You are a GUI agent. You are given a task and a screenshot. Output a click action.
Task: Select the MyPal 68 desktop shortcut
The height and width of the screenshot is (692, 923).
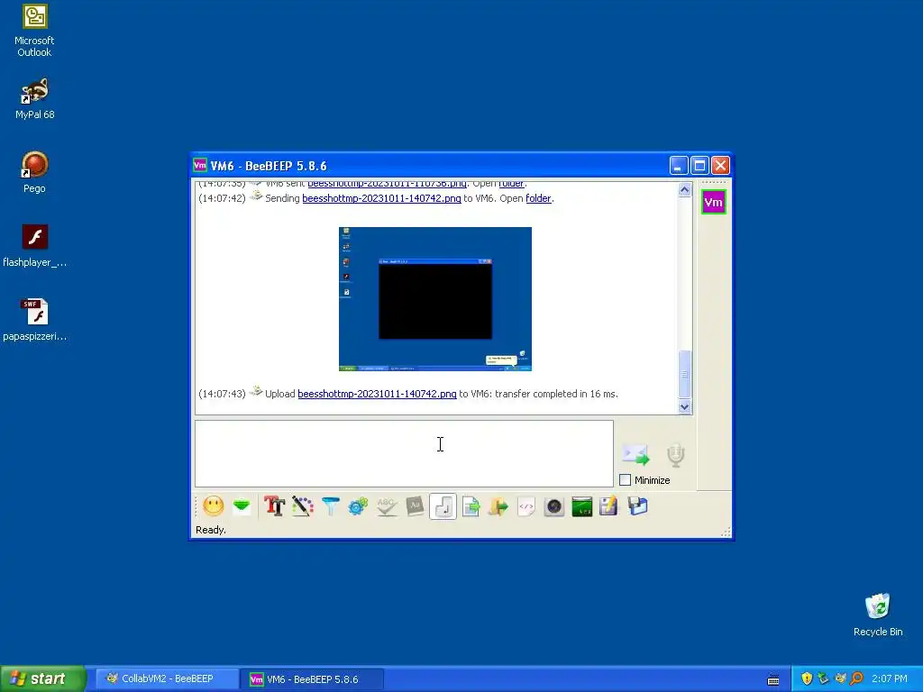coord(34,99)
